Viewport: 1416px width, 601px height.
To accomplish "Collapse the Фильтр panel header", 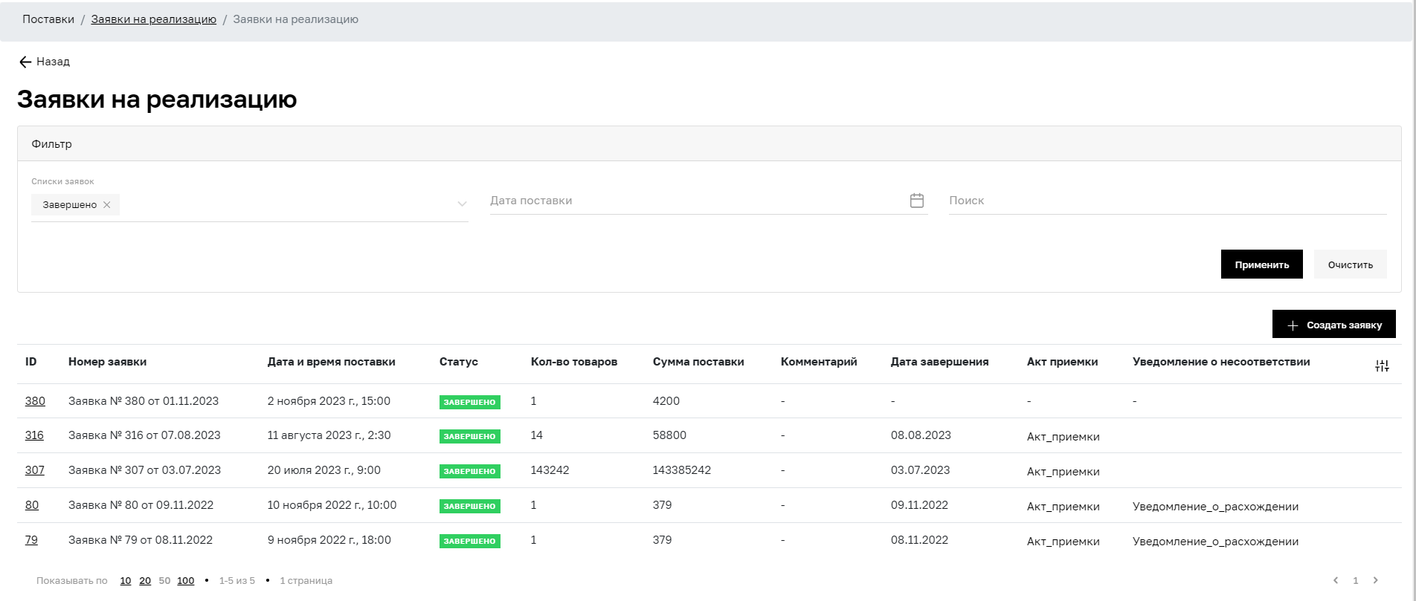I will pos(709,144).
